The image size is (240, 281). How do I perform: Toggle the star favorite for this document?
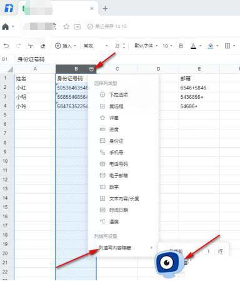[x=66, y=27]
